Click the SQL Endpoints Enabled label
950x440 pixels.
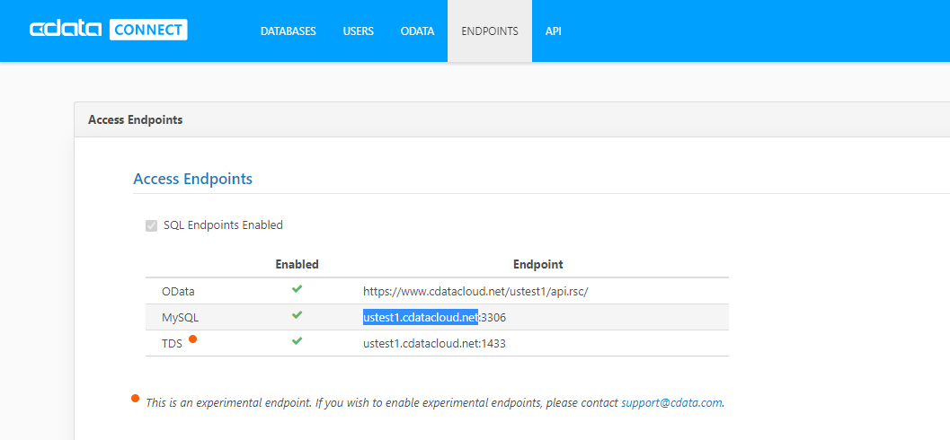pos(223,225)
